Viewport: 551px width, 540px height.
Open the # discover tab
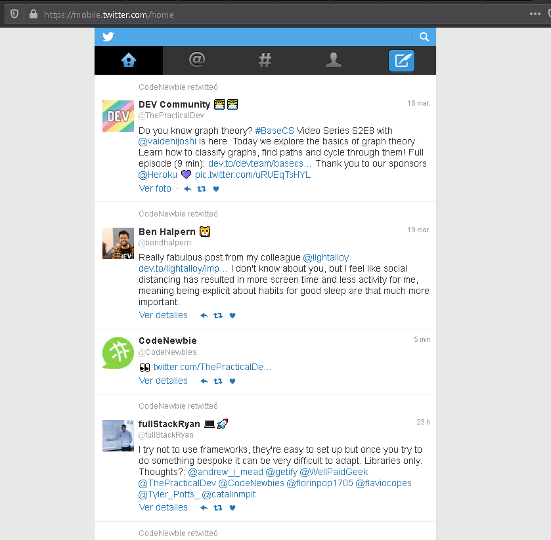[265, 60]
